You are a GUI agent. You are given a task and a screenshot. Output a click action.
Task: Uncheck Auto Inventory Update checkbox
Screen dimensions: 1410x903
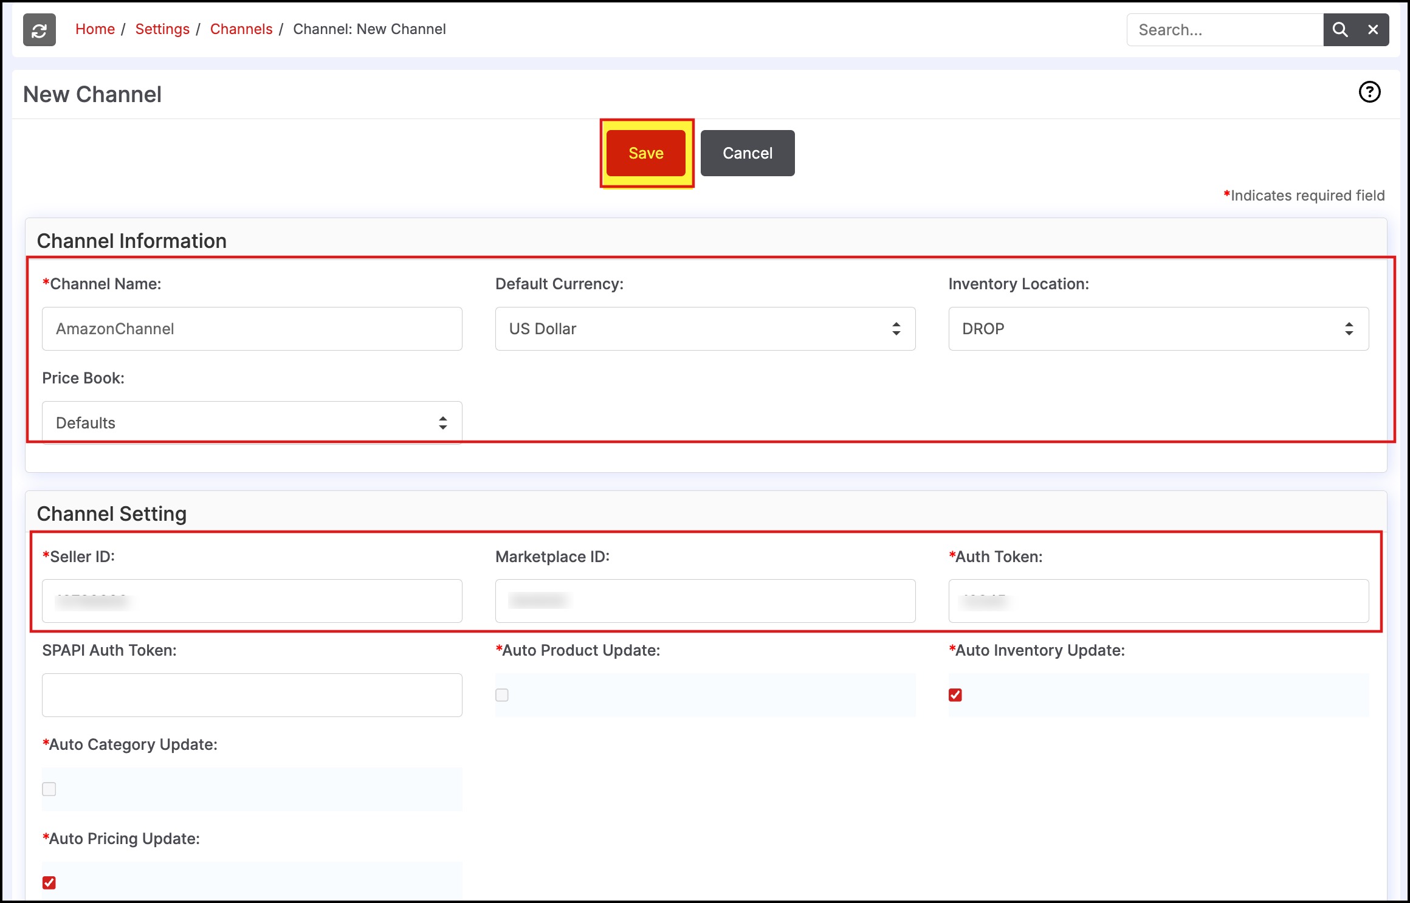pyautogui.click(x=955, y=695)
